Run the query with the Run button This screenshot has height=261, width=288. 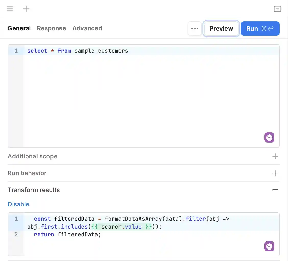click(260, 29)
